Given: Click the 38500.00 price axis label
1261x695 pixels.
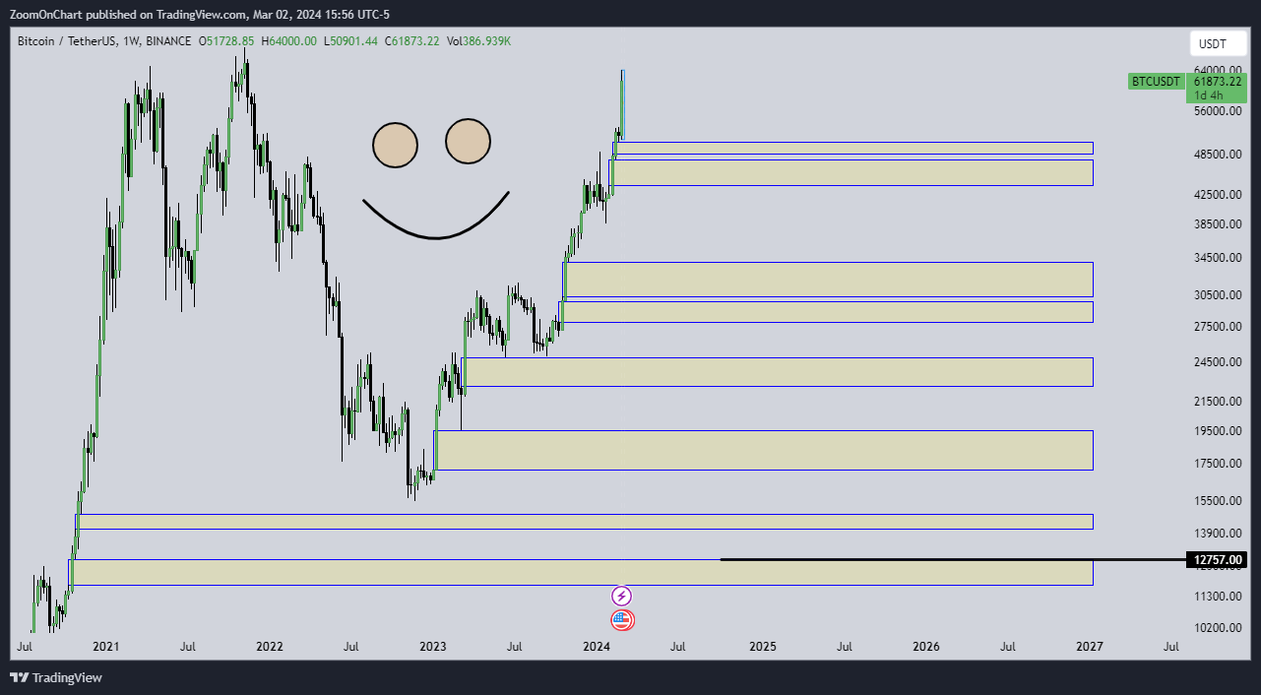Looking at the screenshot, I should [1217, 224].
